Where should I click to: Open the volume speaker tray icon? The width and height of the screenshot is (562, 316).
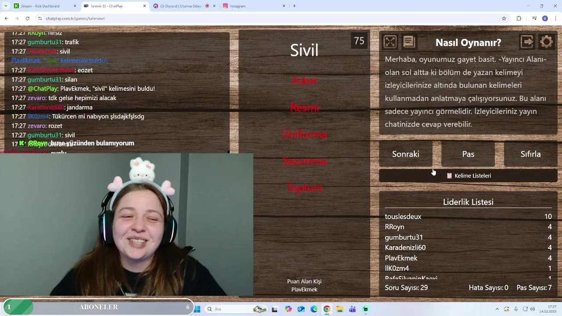pyautogui.click(x=533, y=309)
